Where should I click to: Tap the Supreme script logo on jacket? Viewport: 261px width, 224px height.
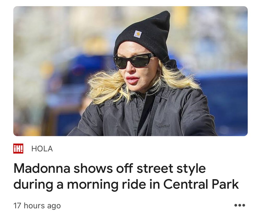tap(163, 126)
